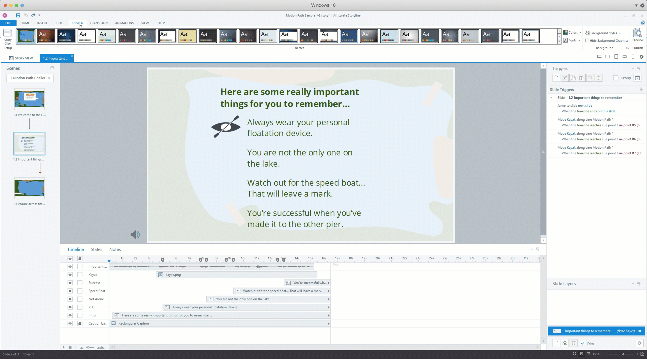Hide the Kayak layer on timeline
The height and width of the screenshot is (359, 647).
(70, 275)
